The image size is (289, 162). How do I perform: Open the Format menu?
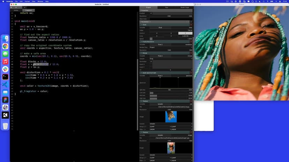coord(27,1)
